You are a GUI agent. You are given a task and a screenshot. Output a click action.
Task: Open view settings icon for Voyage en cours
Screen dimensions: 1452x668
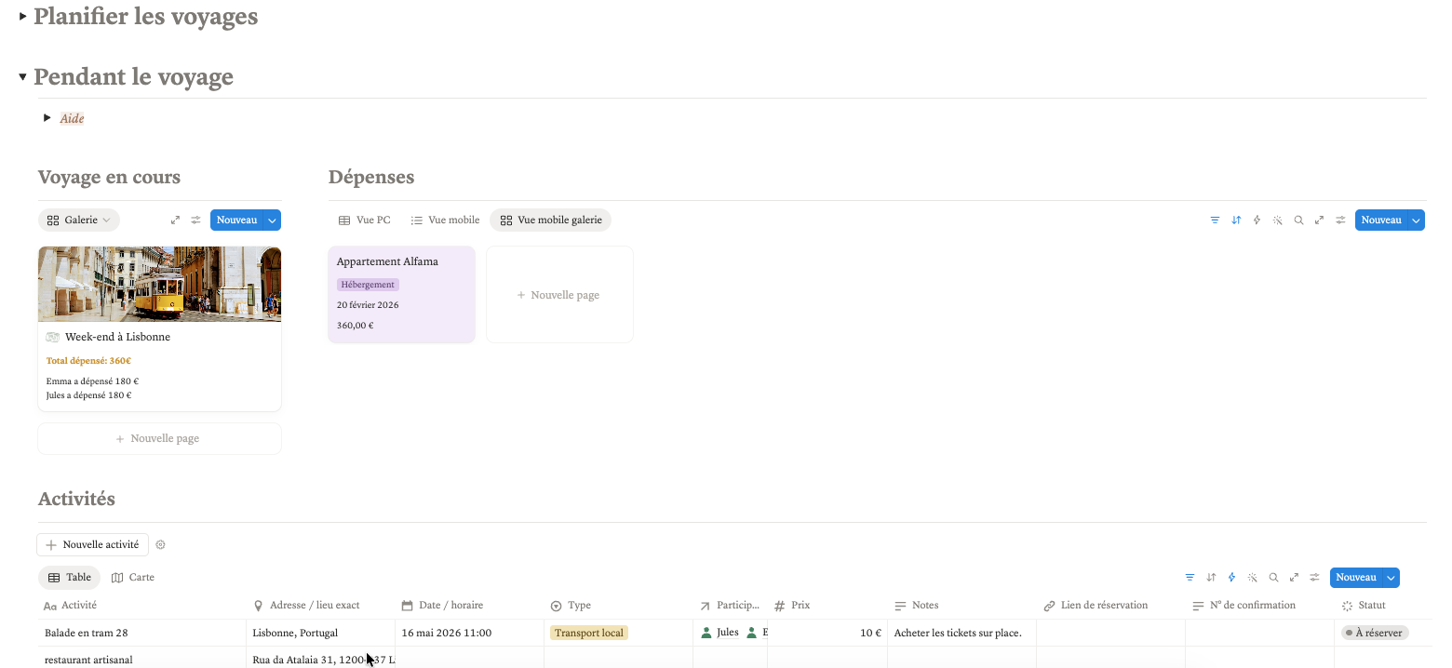coord(196,220)
